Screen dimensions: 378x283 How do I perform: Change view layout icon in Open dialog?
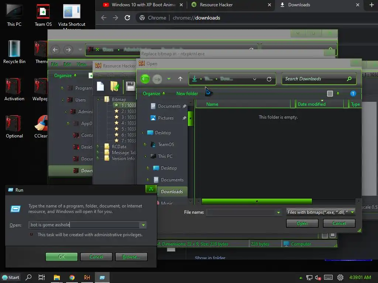tap(330, 94)
